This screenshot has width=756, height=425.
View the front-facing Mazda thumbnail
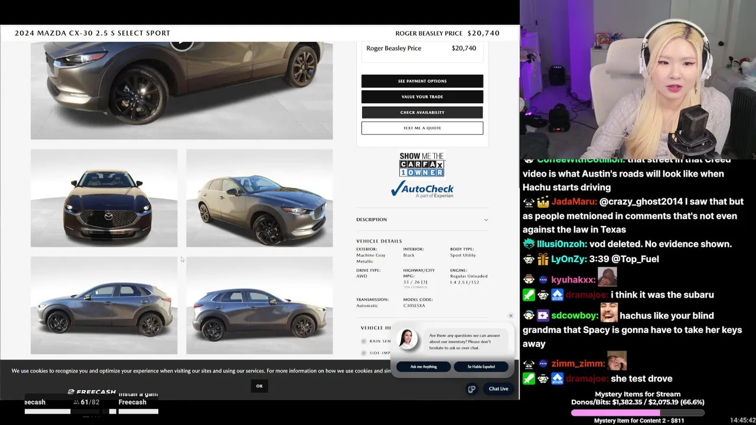[x=104, y=198]
